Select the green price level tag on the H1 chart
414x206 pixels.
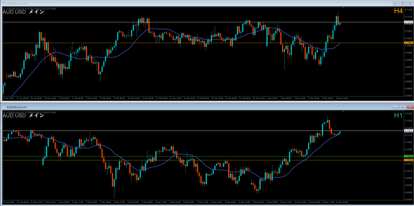coord(408,156)
